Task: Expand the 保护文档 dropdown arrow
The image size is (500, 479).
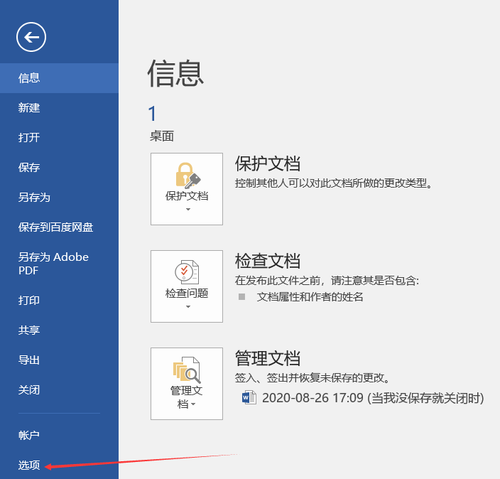Action: coord(188,210)
